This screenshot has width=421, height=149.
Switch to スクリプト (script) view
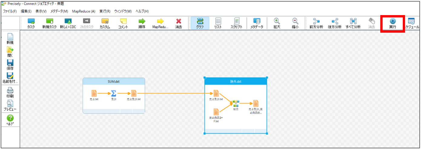pyautogui.click(x=237, y=23)
